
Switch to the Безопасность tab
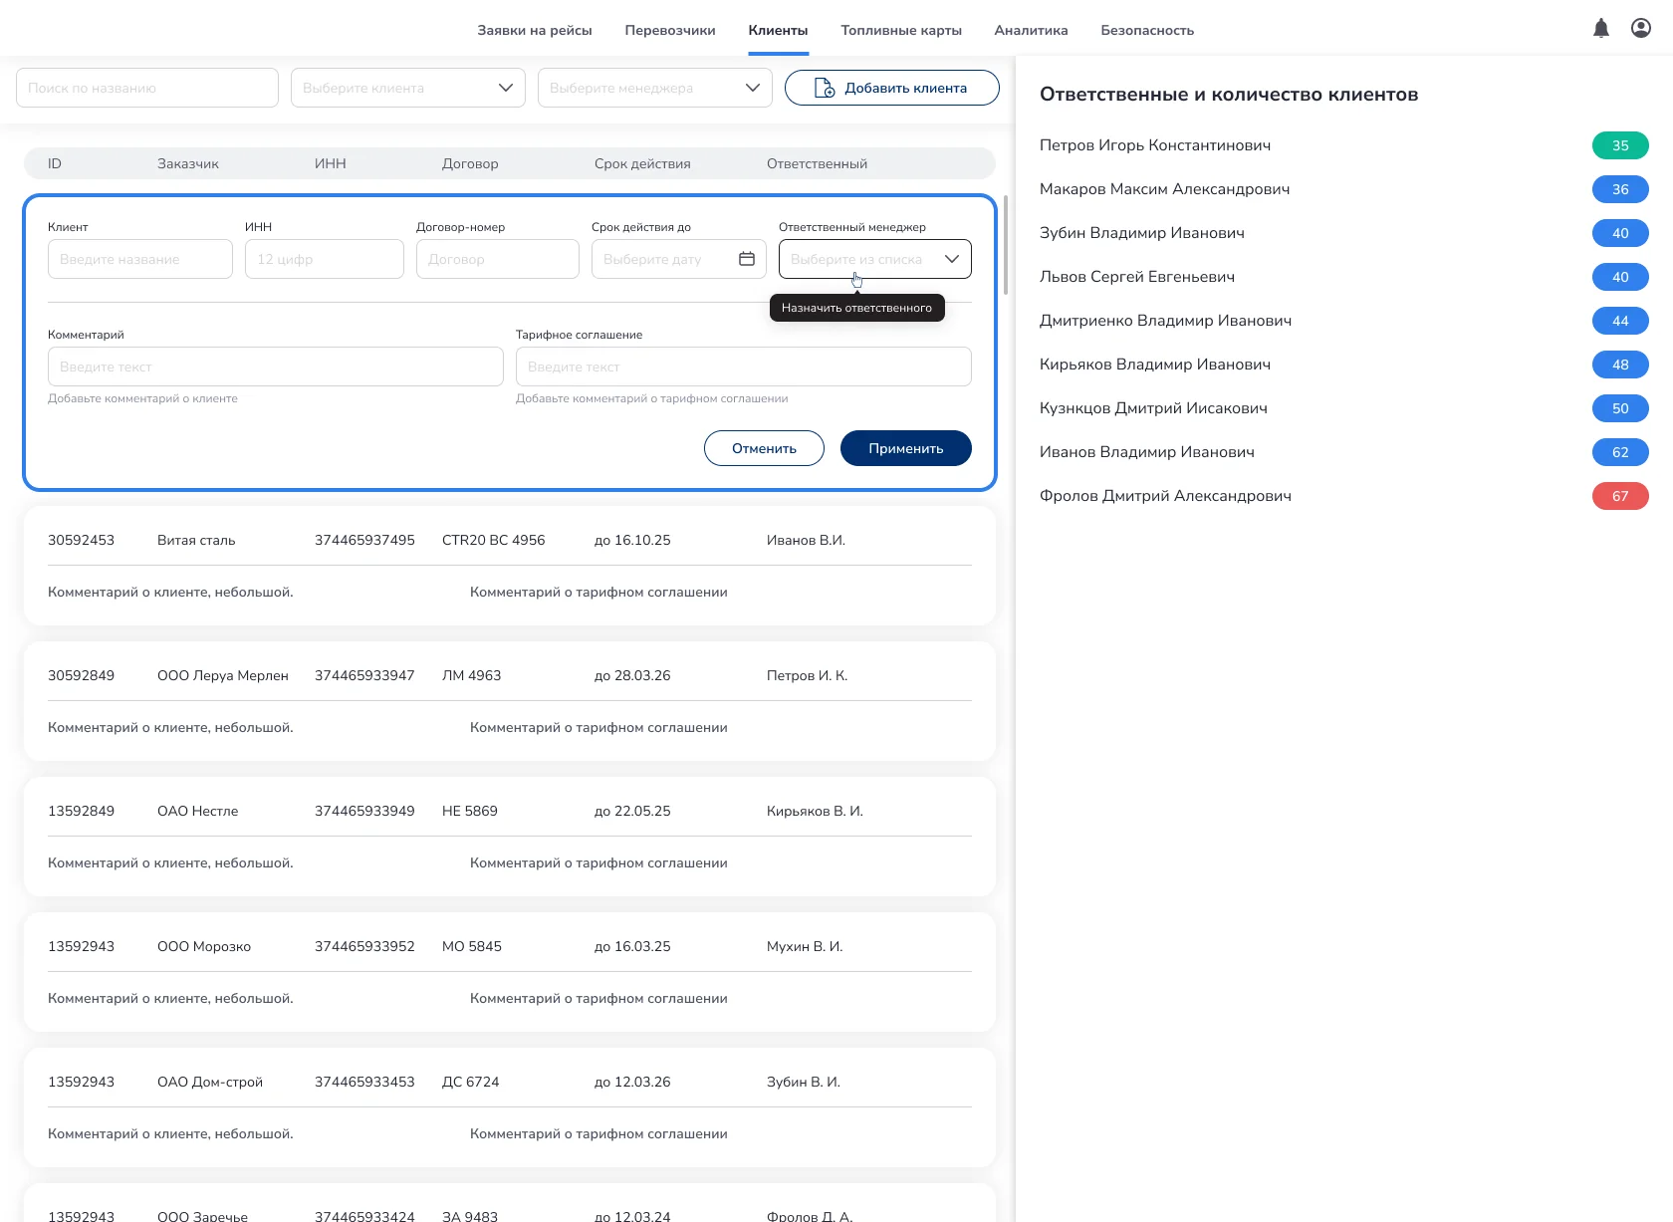coord(1147,30)
